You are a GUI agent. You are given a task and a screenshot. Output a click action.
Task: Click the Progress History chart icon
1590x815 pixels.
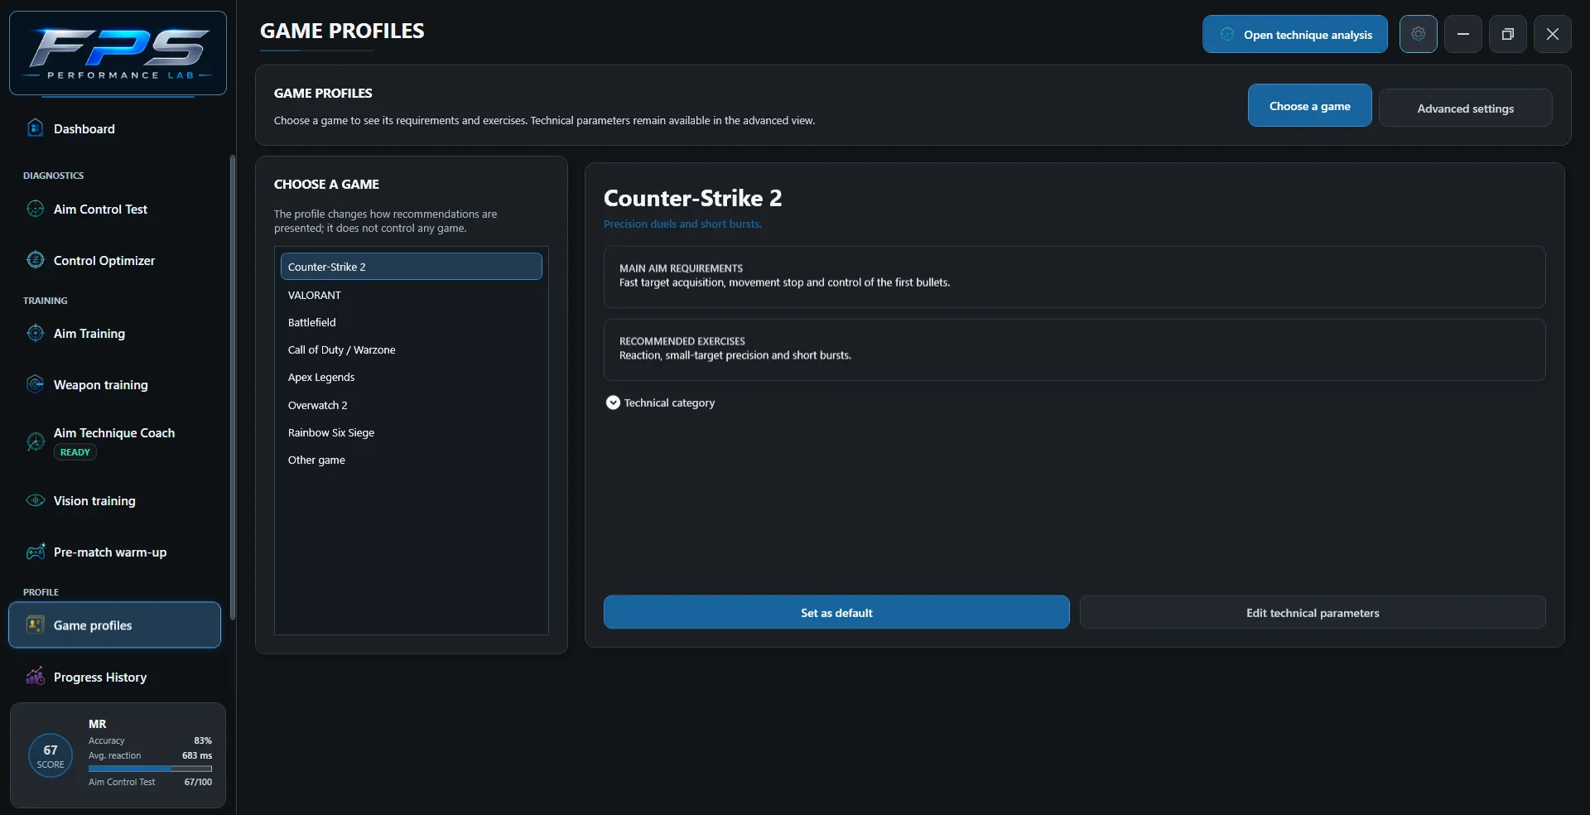(35, 676)
